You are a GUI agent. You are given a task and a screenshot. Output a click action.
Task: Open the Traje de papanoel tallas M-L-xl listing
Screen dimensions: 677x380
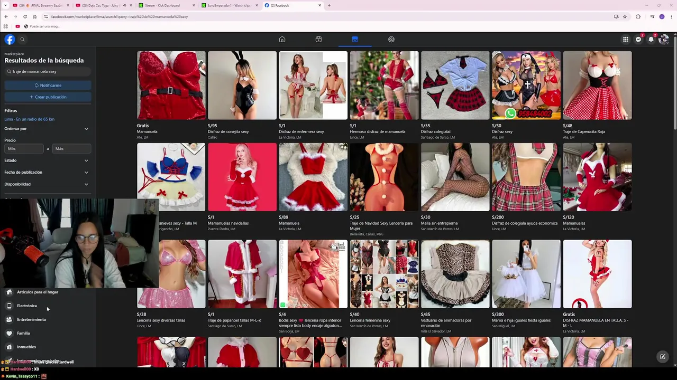242,284
